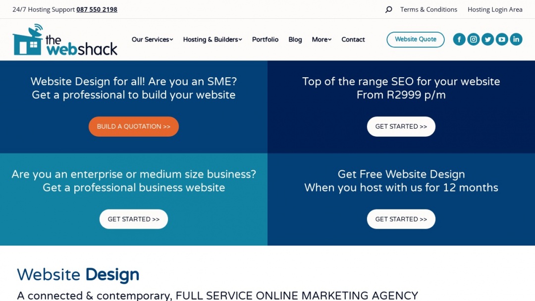The width and height of the screenshot is (535, 301).
Task: Click the Website Quote button
Action: tap(415, 39)
